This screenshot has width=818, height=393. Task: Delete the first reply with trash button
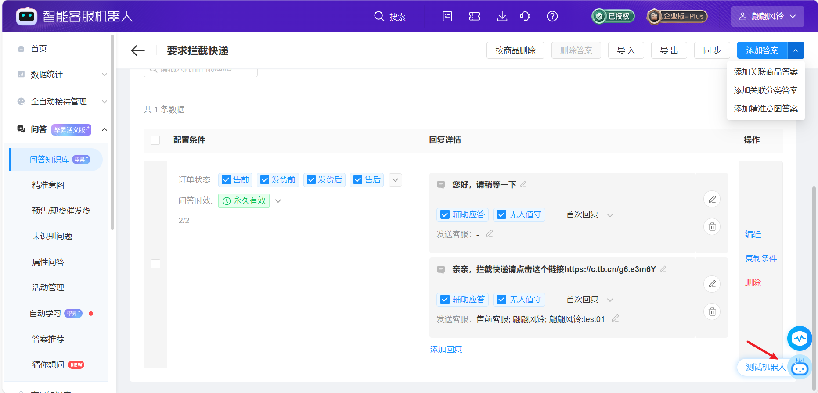[x=712, y=226]
